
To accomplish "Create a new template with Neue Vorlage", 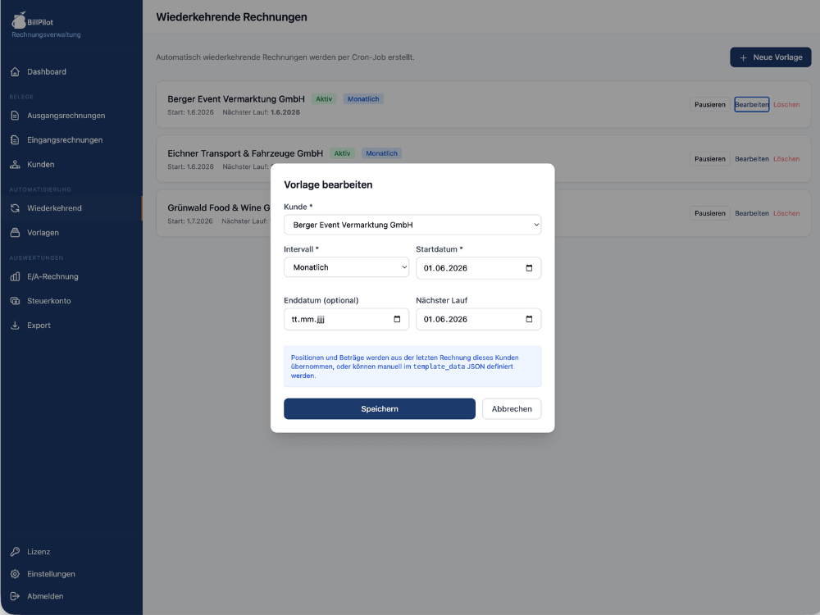I will [x=770, y=57].
